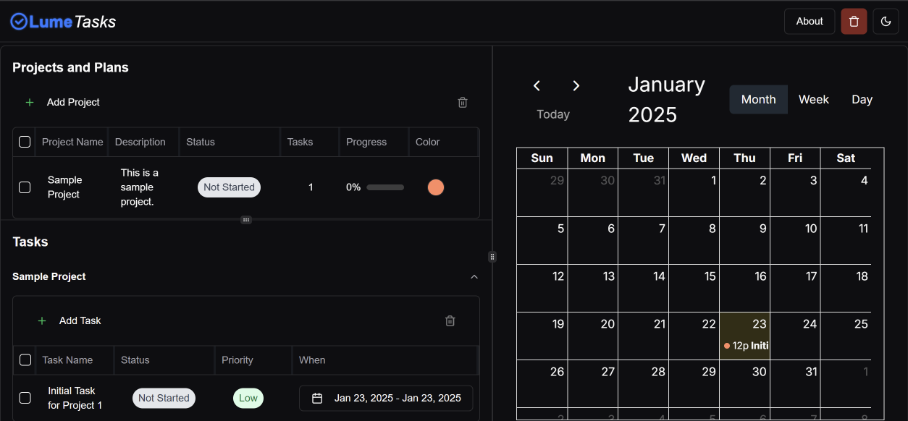Screen dimensions: 908x421
Task: Open the Low priority dropdown badge
Action: pos(248,398)
